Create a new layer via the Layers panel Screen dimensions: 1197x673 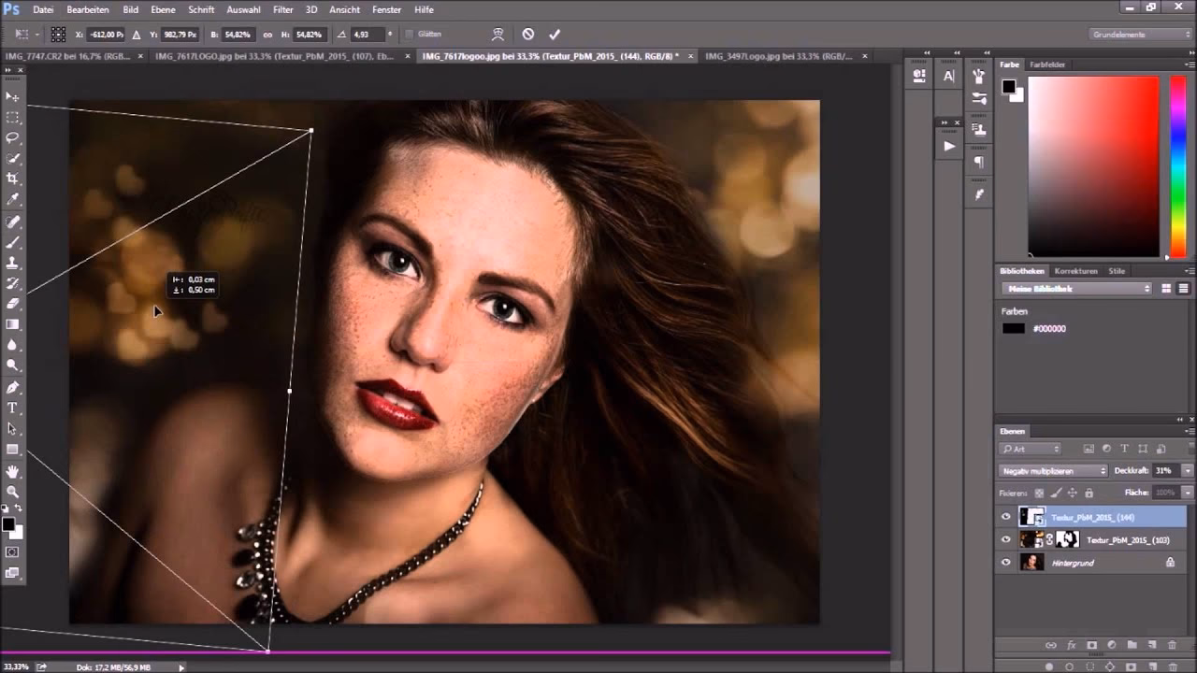1150,645
